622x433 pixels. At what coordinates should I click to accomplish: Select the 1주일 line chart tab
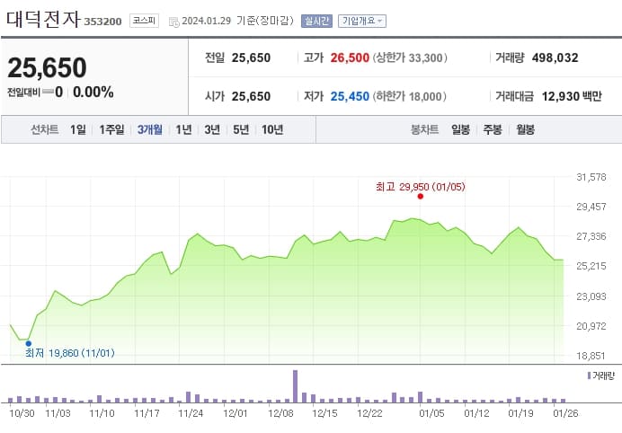tap(111, 129)
